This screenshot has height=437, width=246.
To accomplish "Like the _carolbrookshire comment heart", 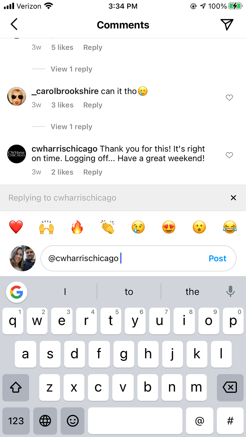I will pyautogui.click(x=229, y=98).
